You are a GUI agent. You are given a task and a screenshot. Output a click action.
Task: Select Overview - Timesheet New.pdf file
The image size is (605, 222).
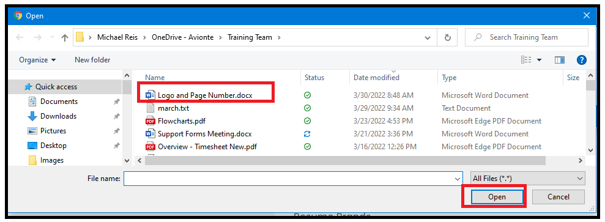pos(207,146)
